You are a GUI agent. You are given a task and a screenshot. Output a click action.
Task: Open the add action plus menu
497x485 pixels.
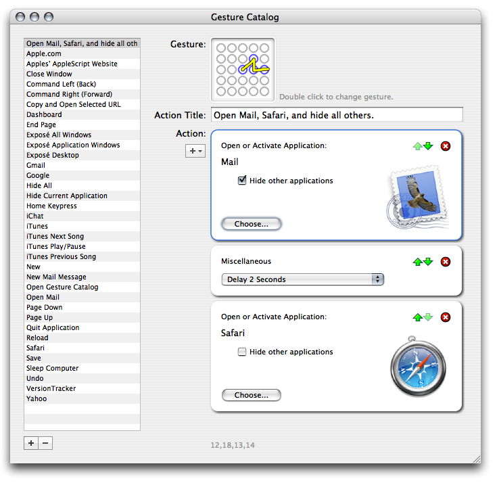pos(195,151)
